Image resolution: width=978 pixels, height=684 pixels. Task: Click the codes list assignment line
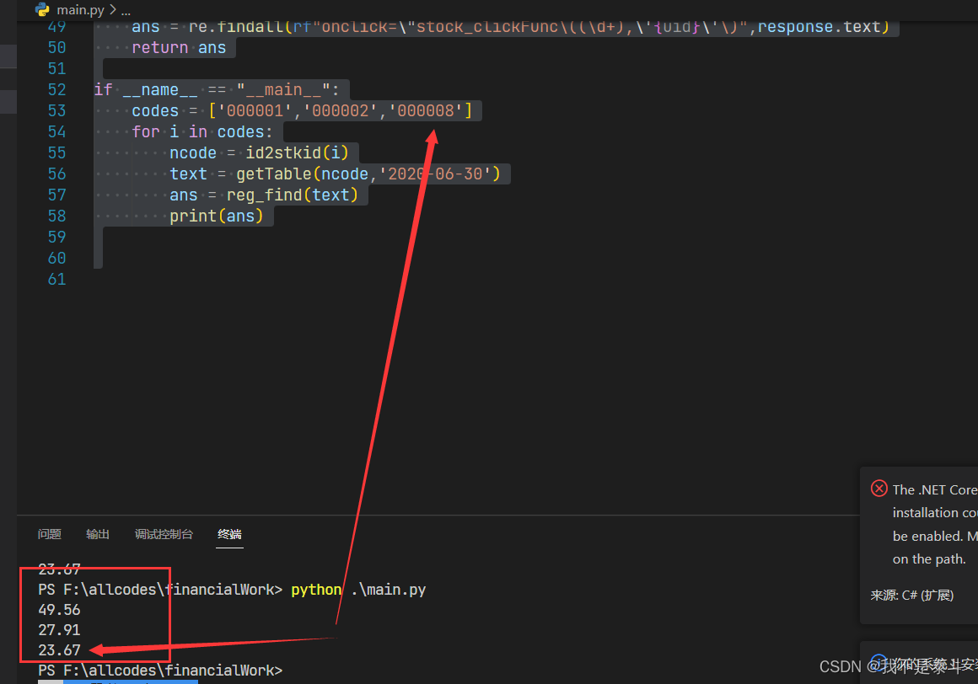pos(302,111)
